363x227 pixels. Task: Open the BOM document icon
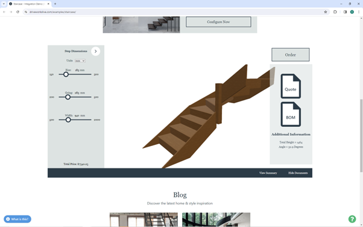pos(291,114)
